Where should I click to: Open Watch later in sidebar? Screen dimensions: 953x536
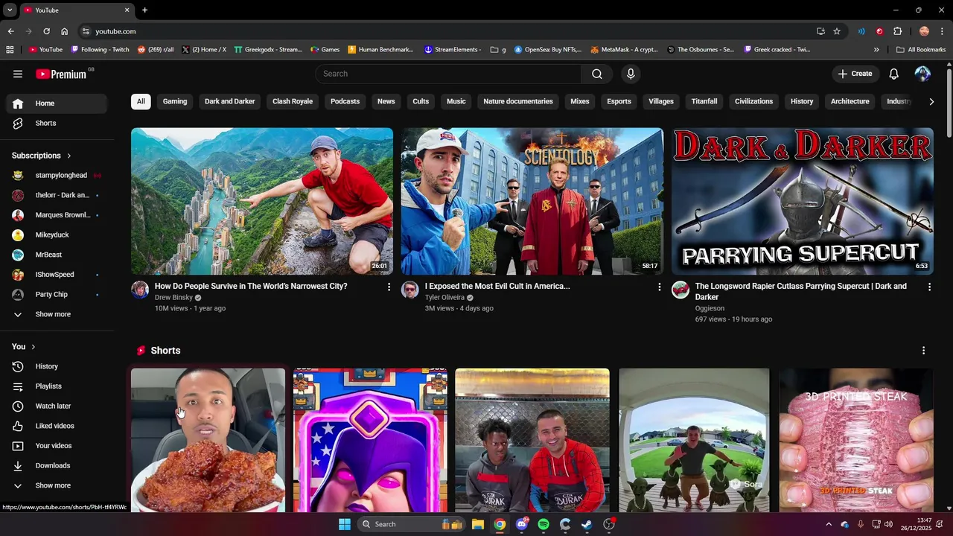tap(57, 406)
